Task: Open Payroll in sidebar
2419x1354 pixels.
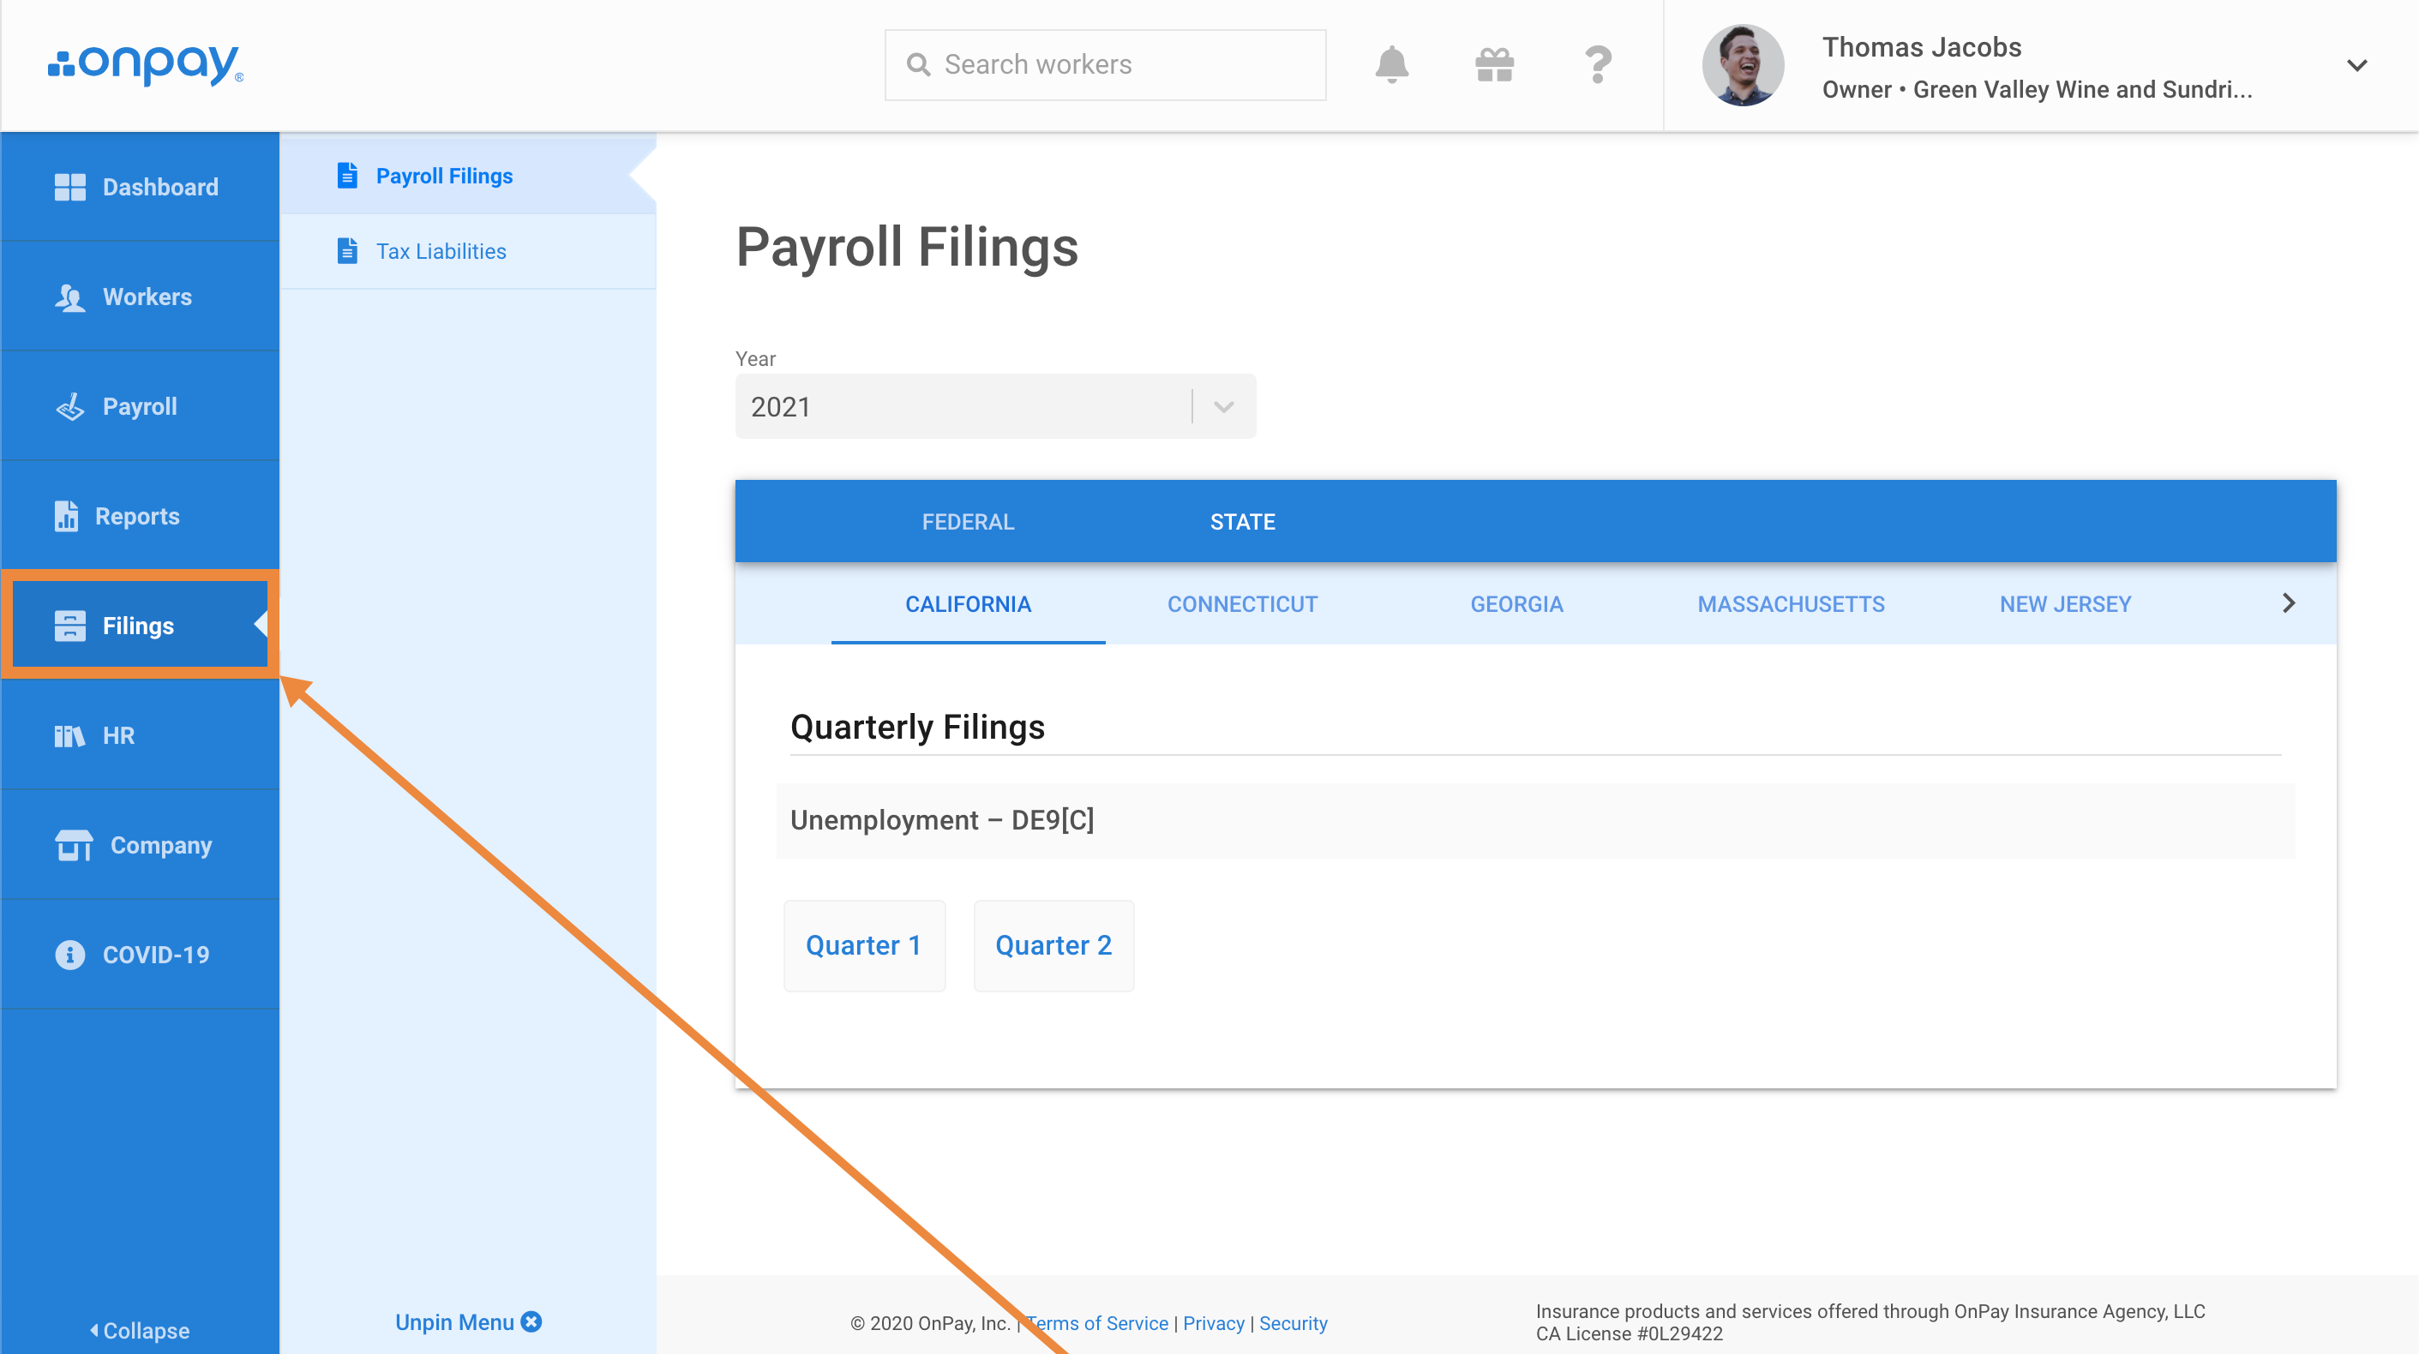Action: pos(140,406)
